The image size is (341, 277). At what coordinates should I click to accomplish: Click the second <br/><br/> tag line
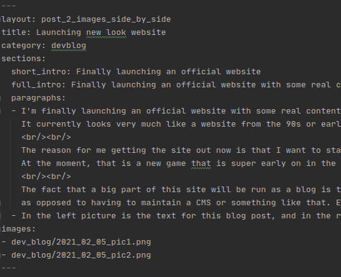point(46,177)
